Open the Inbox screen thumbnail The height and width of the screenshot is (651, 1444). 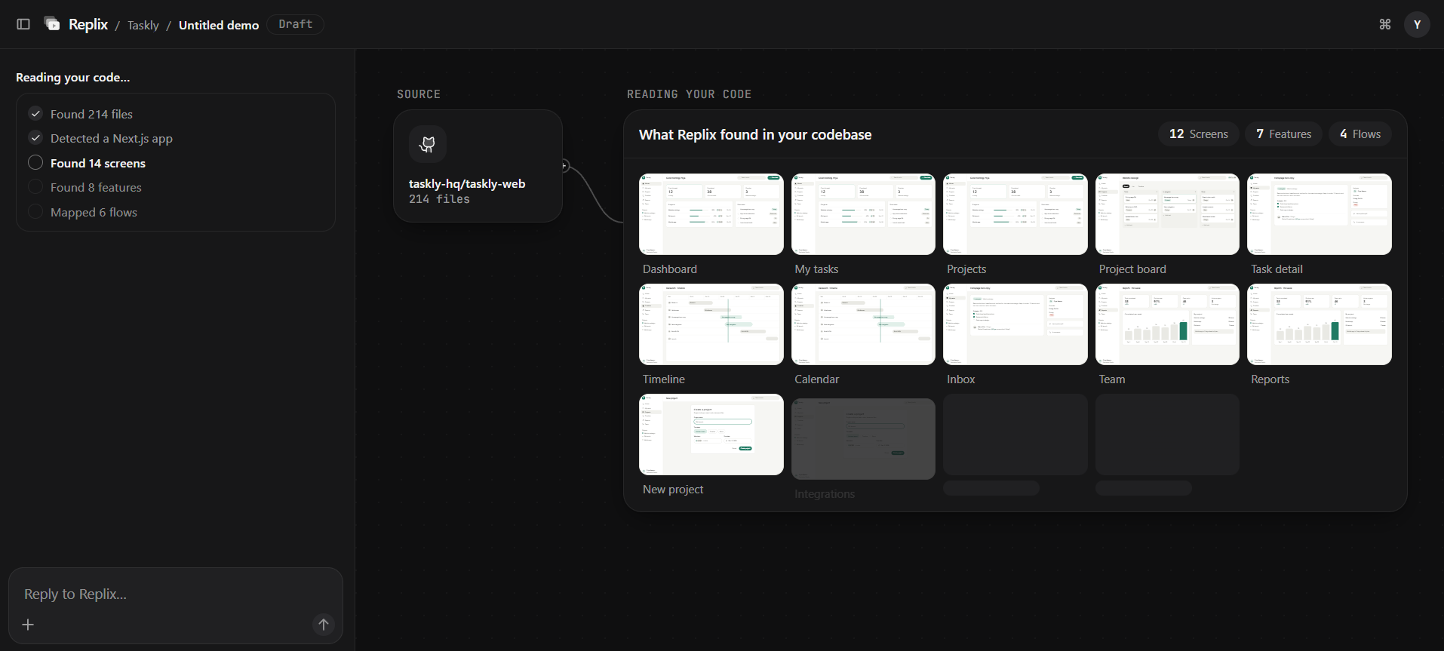[1015, 324]
